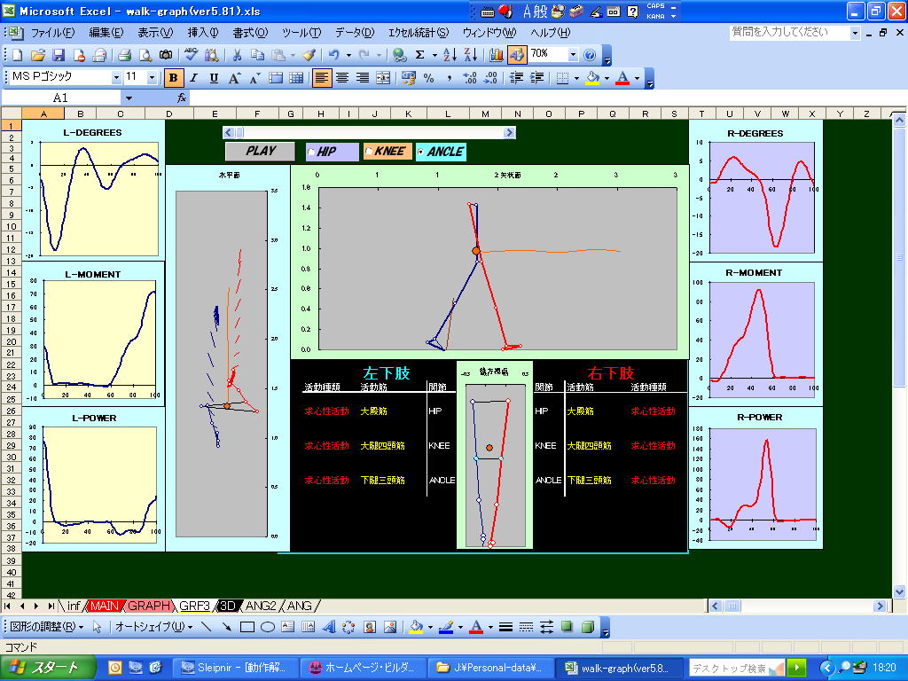This screenshot has height=681, width=908.
Task: Click the Chart Wizard icon
Action: click(497, 55)
